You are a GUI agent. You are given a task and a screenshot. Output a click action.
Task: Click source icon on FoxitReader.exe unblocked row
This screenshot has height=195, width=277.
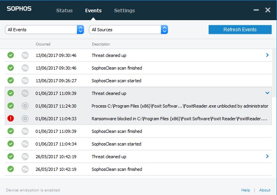(x=25, y=106)
